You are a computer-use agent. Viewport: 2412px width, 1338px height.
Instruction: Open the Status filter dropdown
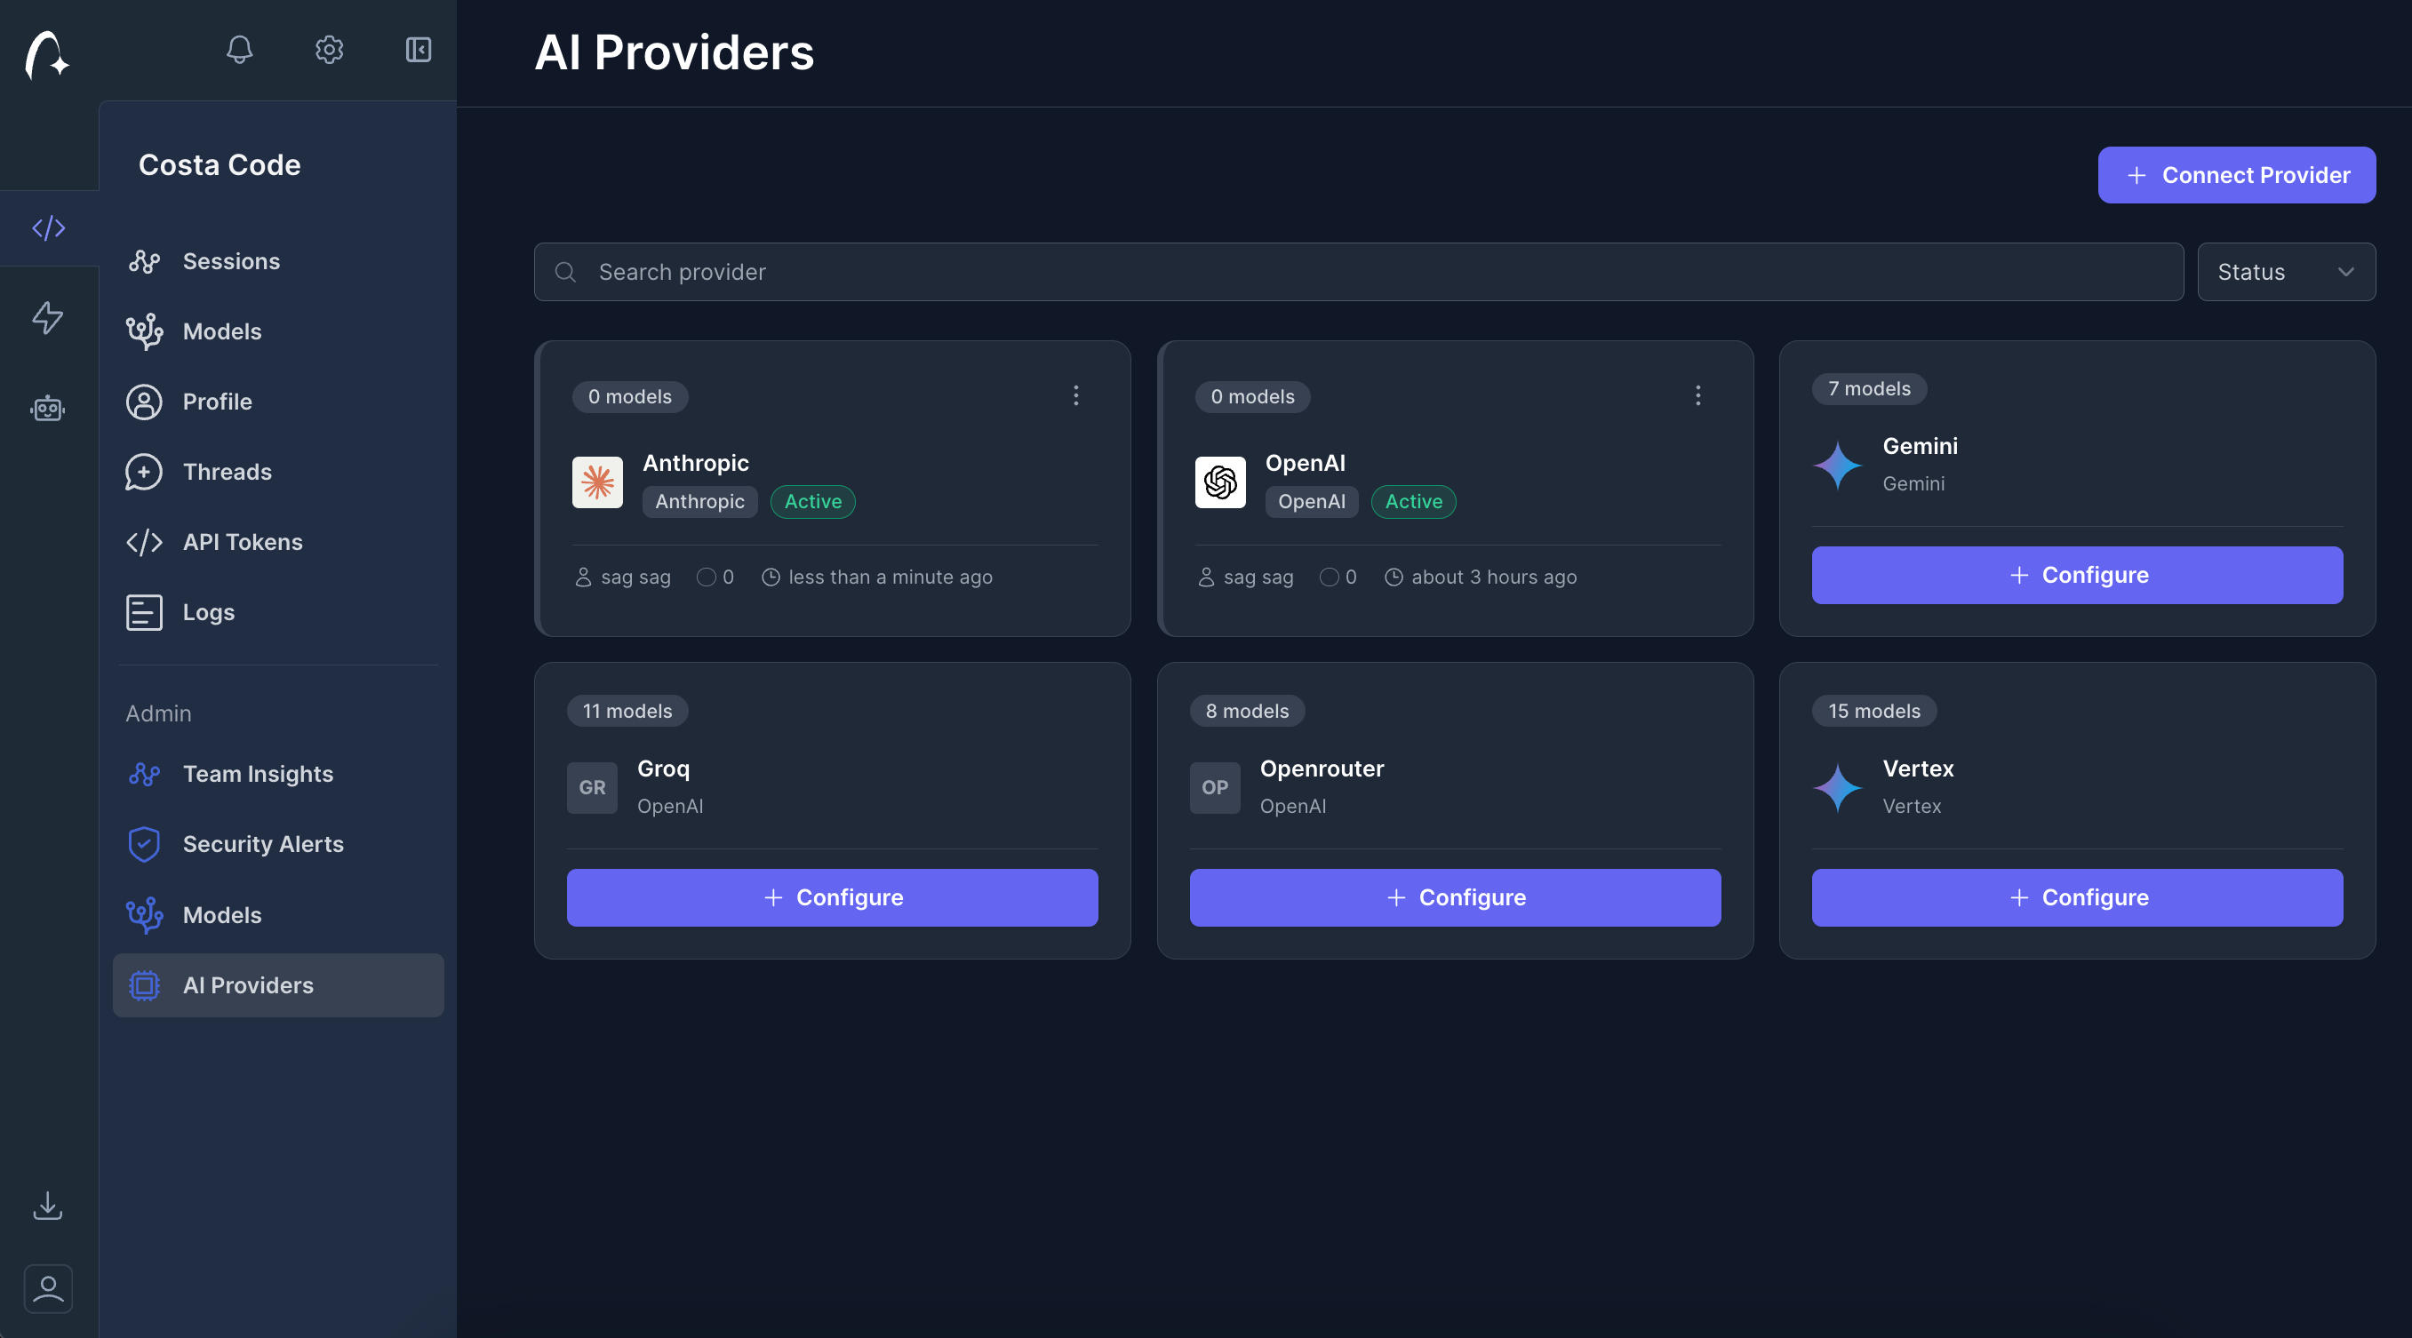tap(2287, 272)
